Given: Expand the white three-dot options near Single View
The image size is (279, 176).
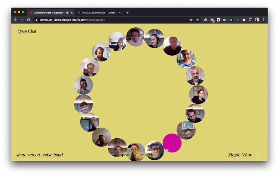Looking at the screenshot, I should (259, 155).
